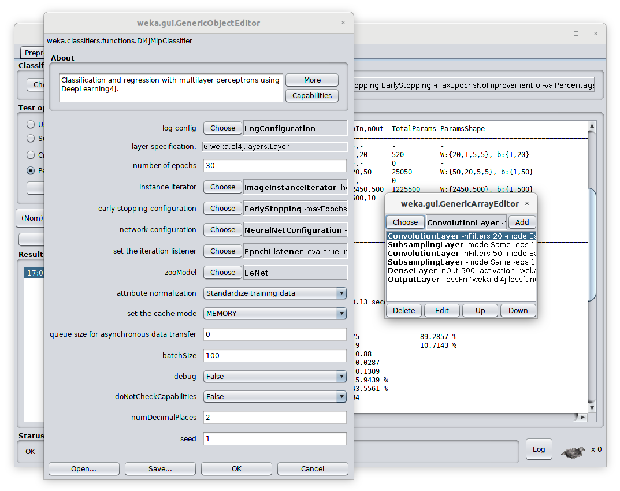Click the LogConfiguration property field

coord(295,128)
